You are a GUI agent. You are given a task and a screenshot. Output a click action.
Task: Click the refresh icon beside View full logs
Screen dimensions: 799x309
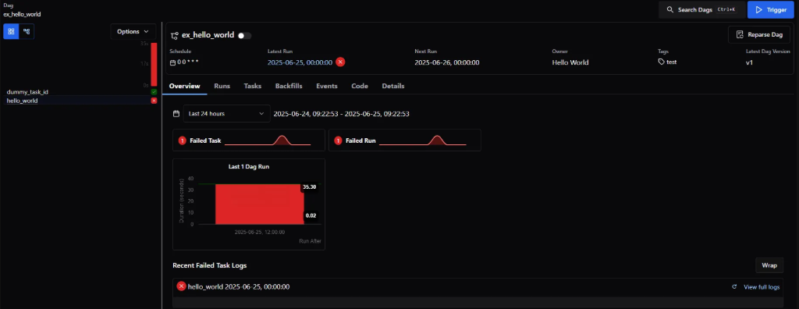(734, 287)
